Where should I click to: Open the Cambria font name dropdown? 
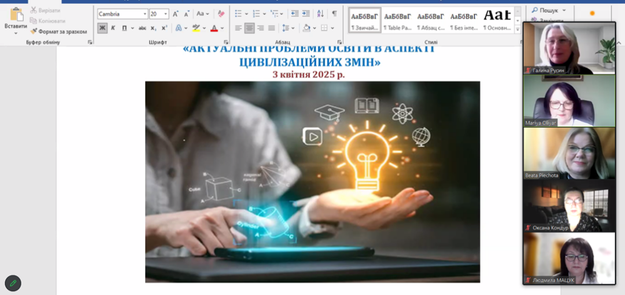click(145, 14)
